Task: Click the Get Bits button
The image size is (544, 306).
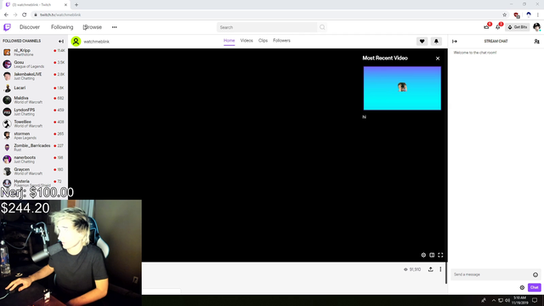Action: (518, 27)
